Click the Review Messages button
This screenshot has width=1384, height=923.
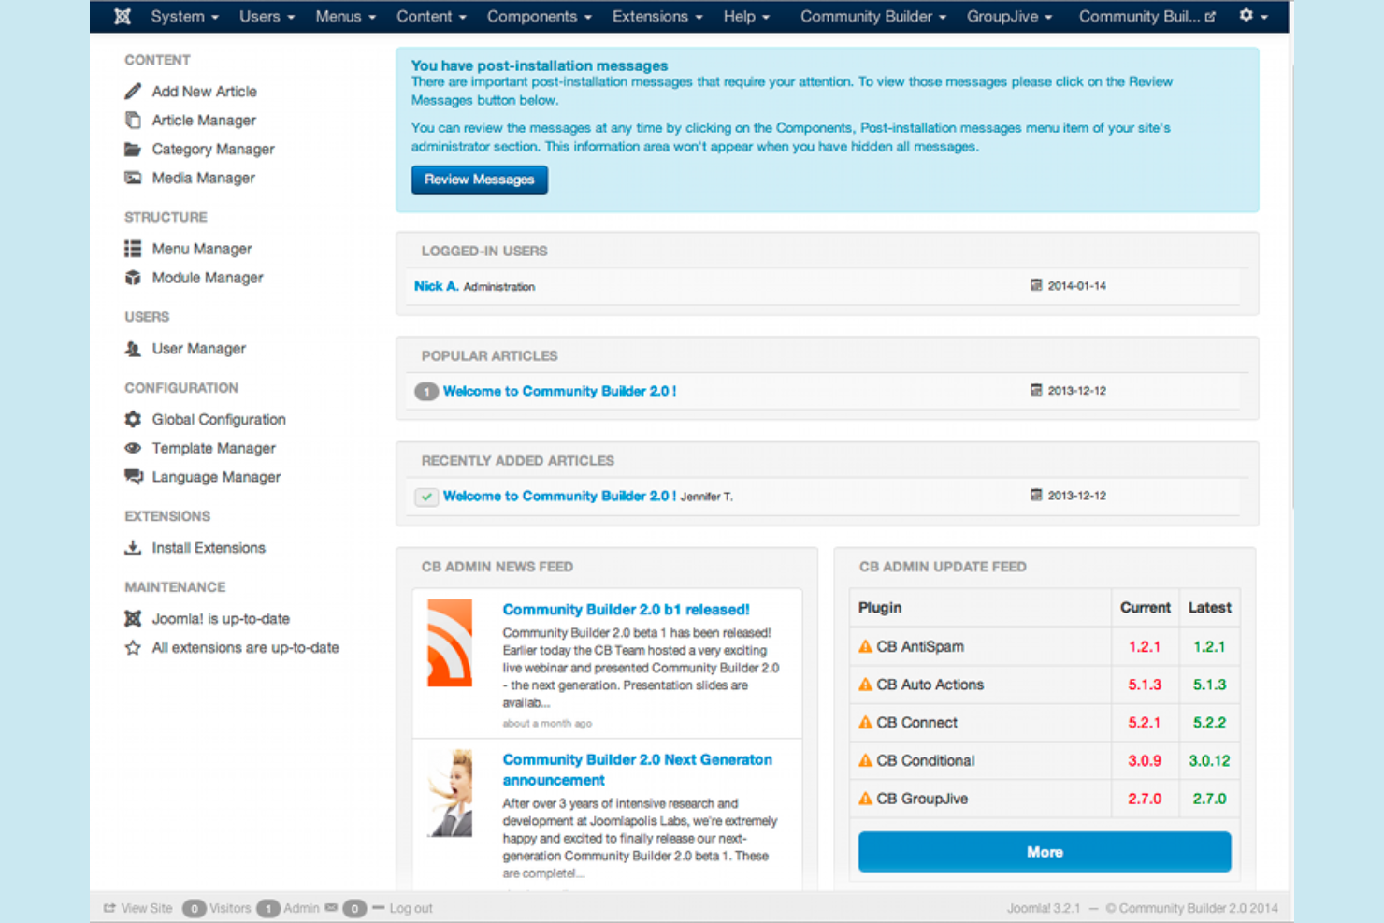coord(480,180)
